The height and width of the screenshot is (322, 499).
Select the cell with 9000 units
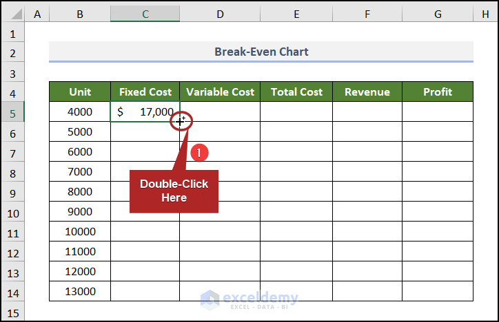(80, 211)
